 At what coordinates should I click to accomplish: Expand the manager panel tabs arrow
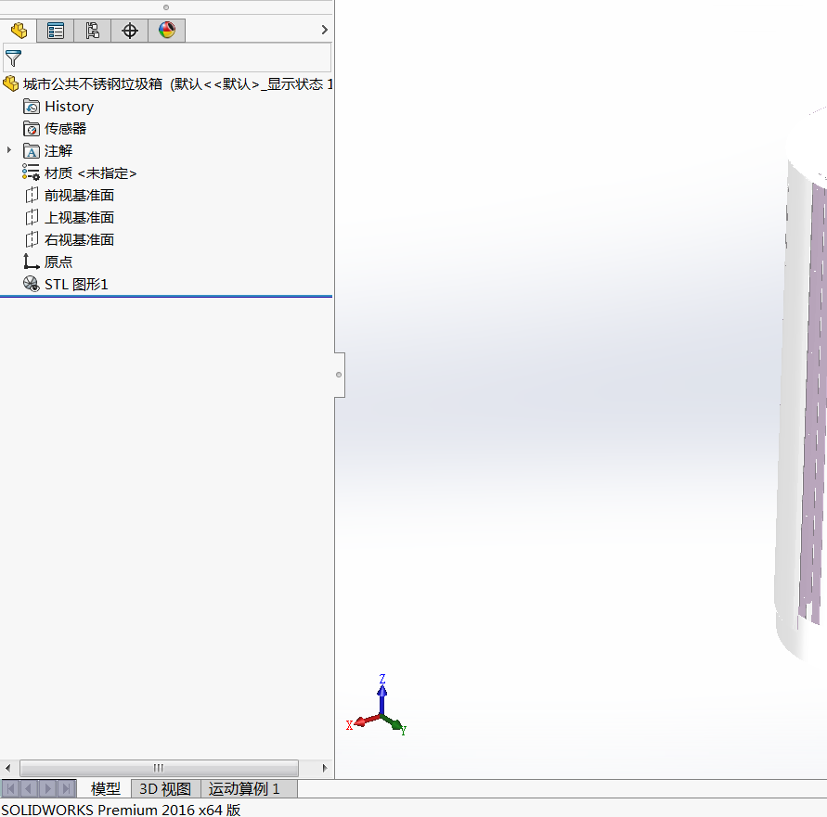324,31
